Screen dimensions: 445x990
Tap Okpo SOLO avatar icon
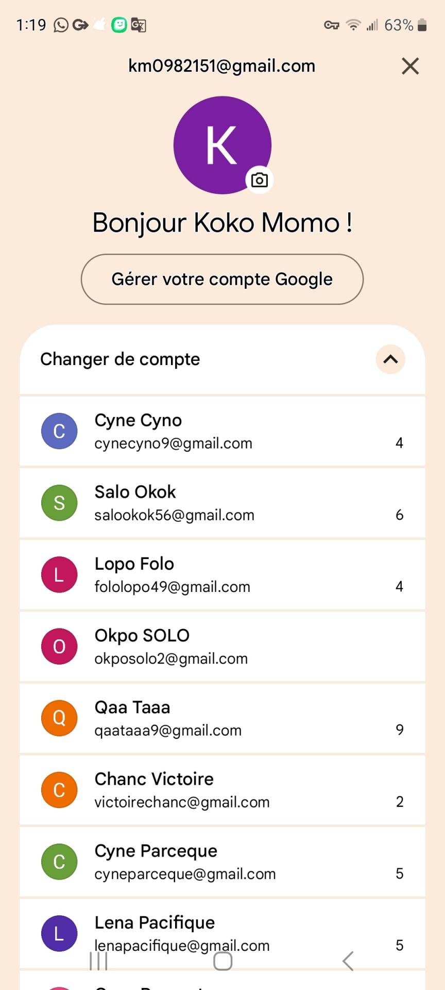[59, 646]
